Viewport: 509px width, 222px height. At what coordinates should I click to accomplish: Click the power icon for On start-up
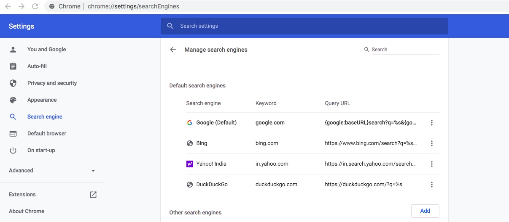click(x=13, y=150)
